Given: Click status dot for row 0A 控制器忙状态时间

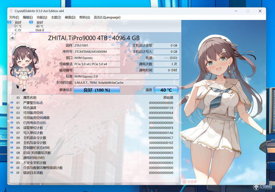Looking at the screenshot, I should 12,148.
